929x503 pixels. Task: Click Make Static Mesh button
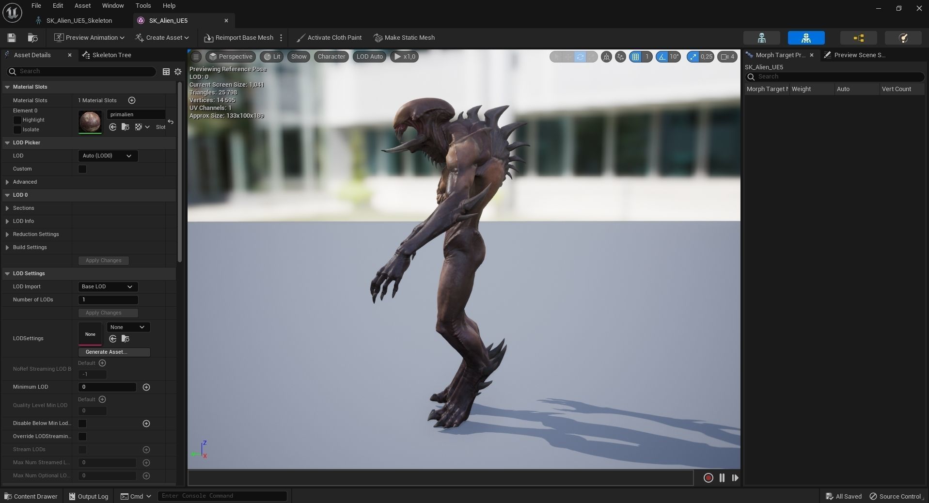click(x=404, y=38)
